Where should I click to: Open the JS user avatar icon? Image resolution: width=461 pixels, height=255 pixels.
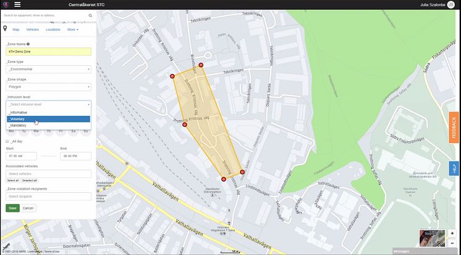450,4
